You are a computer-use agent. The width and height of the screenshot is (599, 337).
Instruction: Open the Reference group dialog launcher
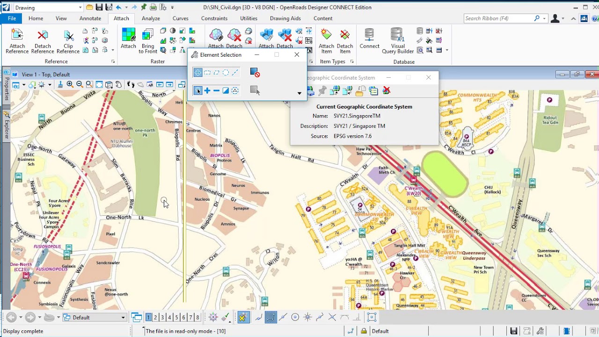(x=113, y=62)
